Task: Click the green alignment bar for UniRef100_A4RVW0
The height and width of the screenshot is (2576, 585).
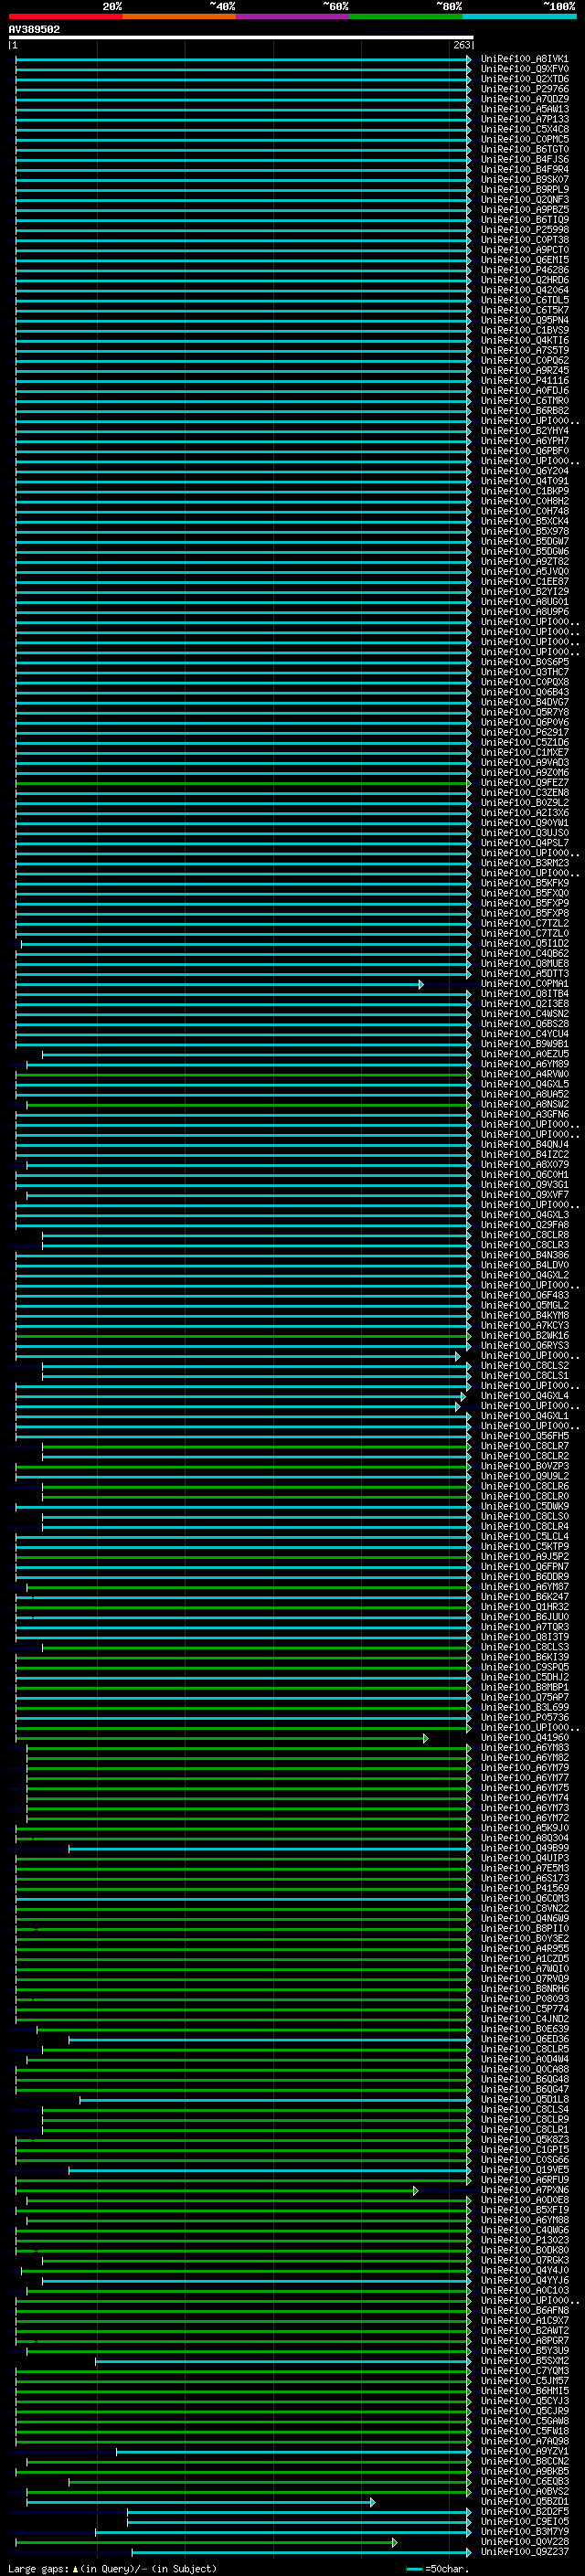Action: click(243, 1074)
